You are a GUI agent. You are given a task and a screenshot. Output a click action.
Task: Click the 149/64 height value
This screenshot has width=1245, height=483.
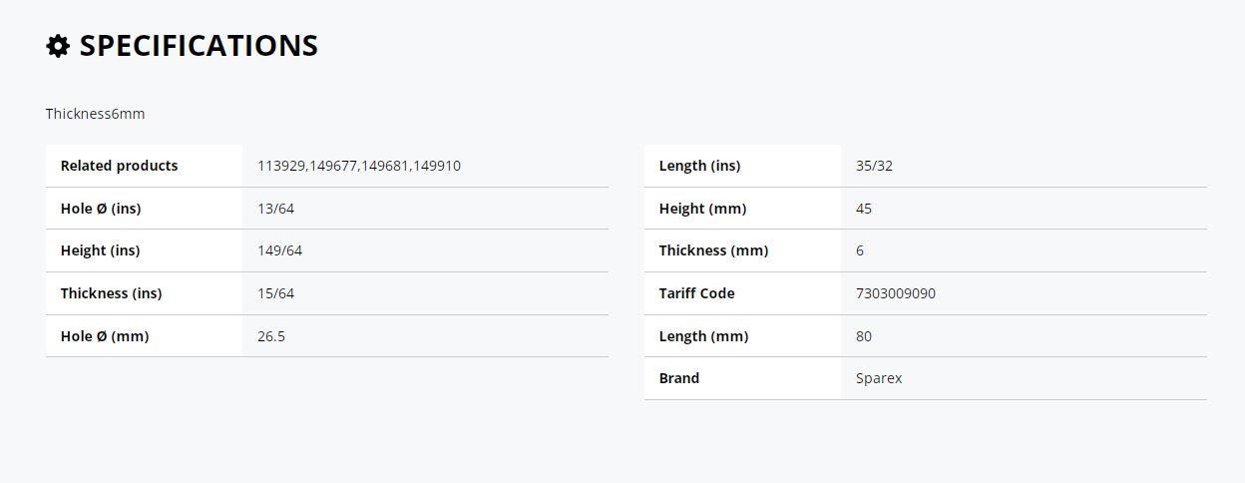point(279,250)
